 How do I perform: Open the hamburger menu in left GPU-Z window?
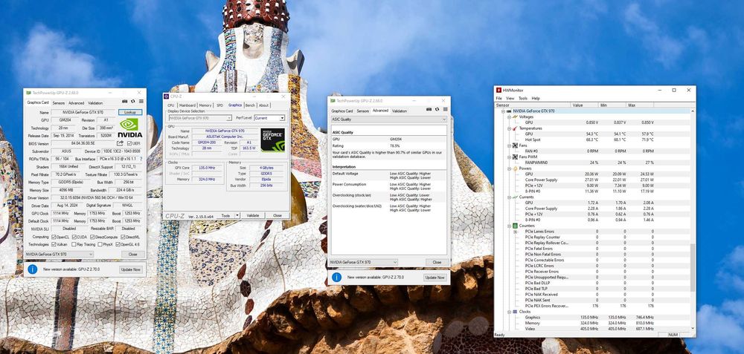pyautogui.click(x=141, y=101)
